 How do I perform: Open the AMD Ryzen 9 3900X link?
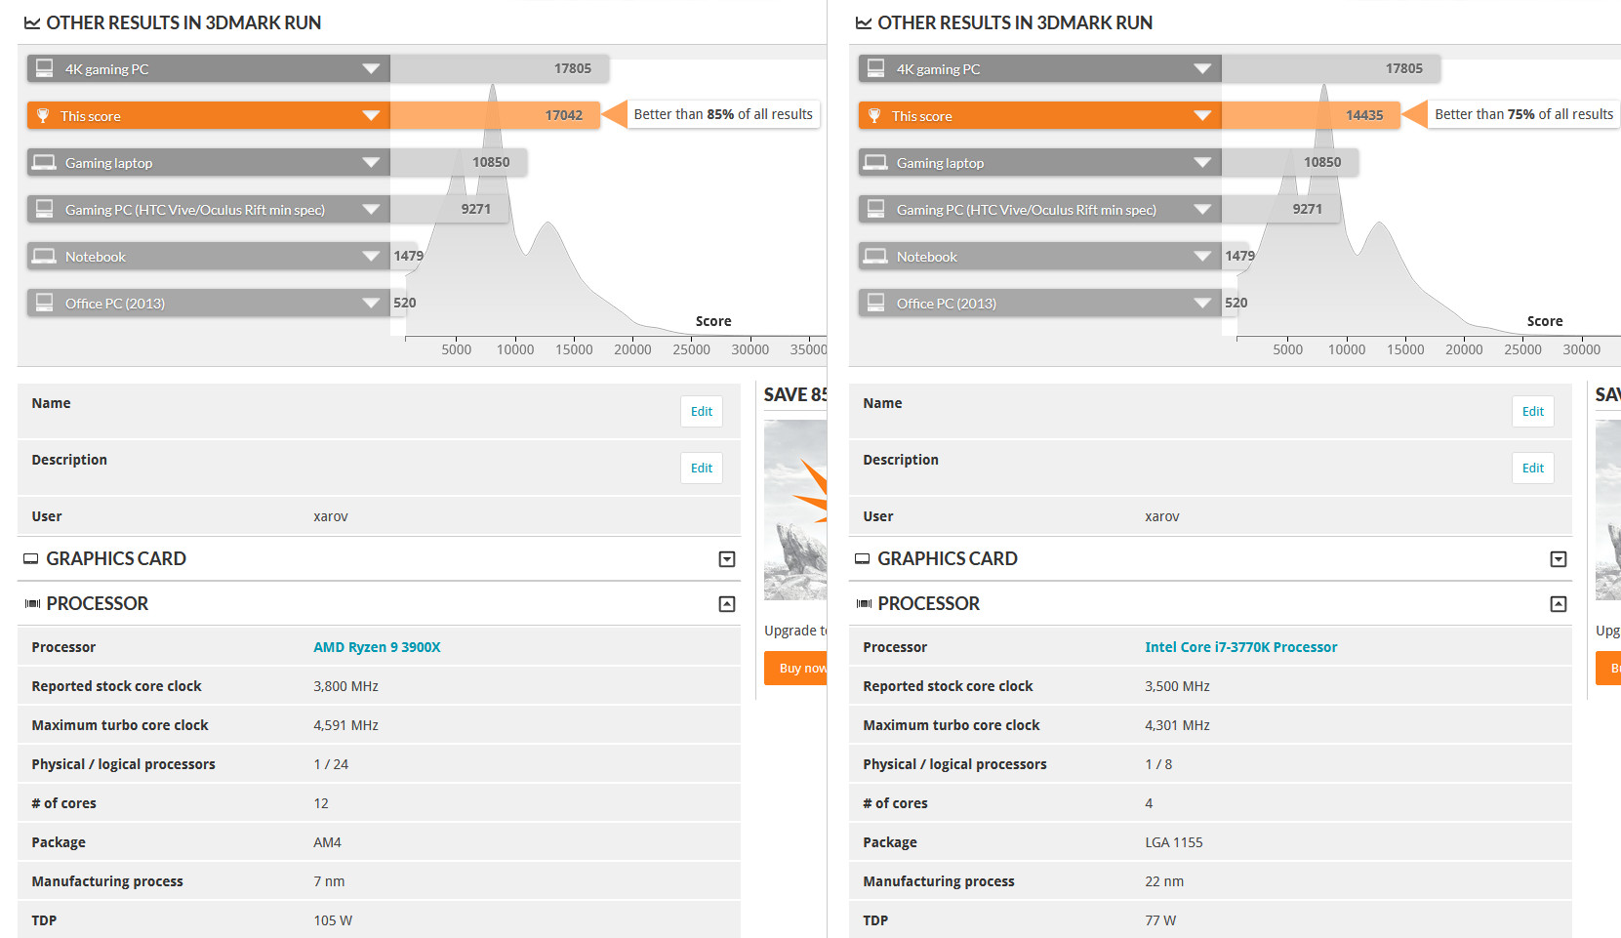[x=377, y=647]
